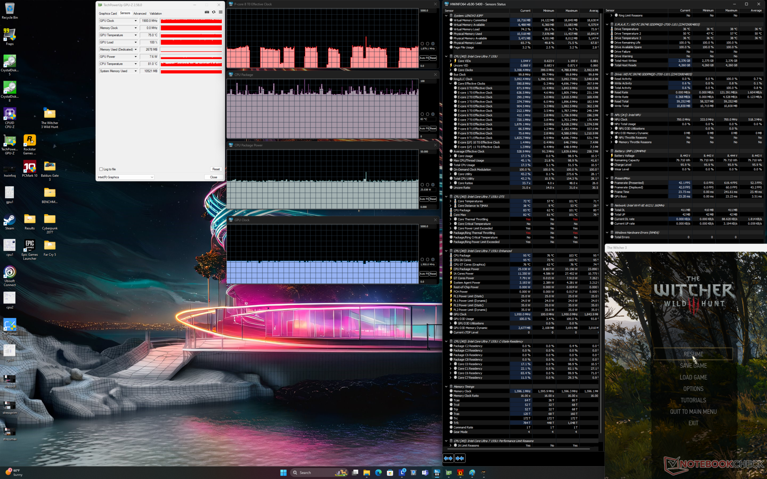The height and width of the screenshot is (479, 767).
Task: Enable the Log to file checkbox
Action: point(101,169)
